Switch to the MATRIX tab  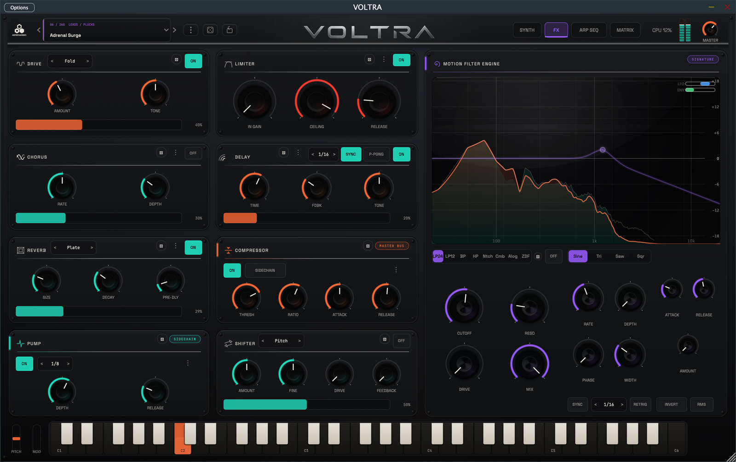click(x=625, y=30)
